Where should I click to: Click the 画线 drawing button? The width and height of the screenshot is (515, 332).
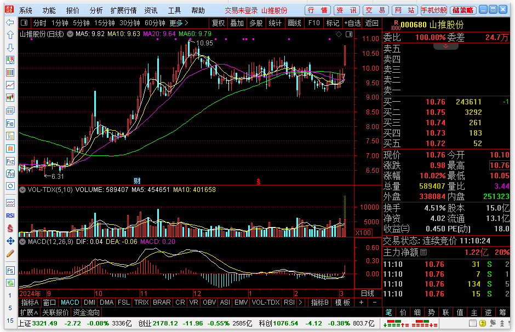(294, 23)
